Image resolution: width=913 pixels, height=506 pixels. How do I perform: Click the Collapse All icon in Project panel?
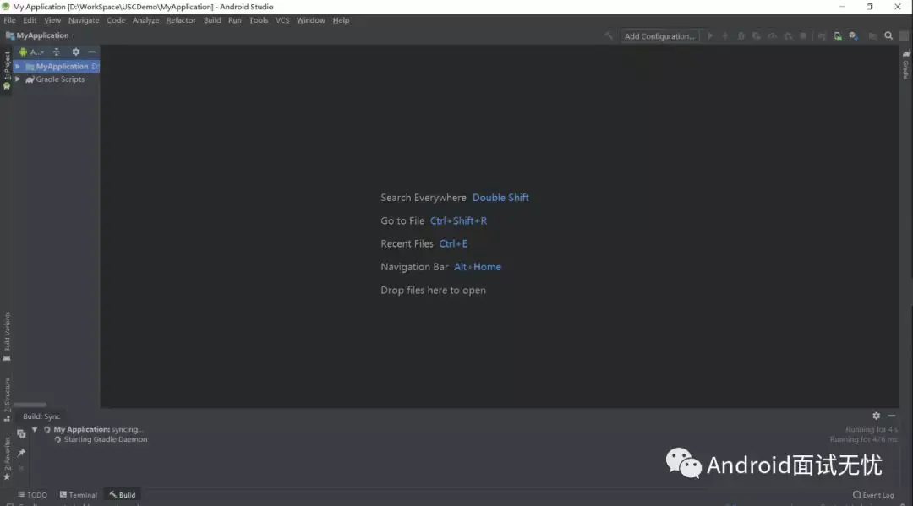57,52
